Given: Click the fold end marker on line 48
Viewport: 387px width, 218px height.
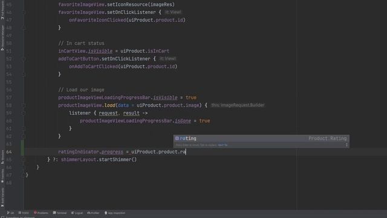Looking at the screenshot, I should [x=24, y=28].
